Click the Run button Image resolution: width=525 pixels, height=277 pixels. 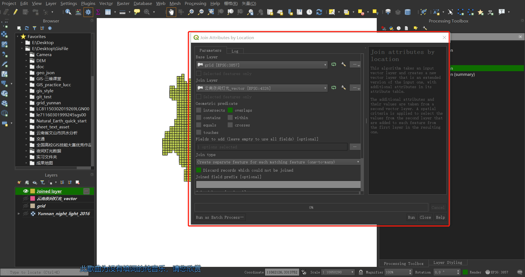pos(411,217)
